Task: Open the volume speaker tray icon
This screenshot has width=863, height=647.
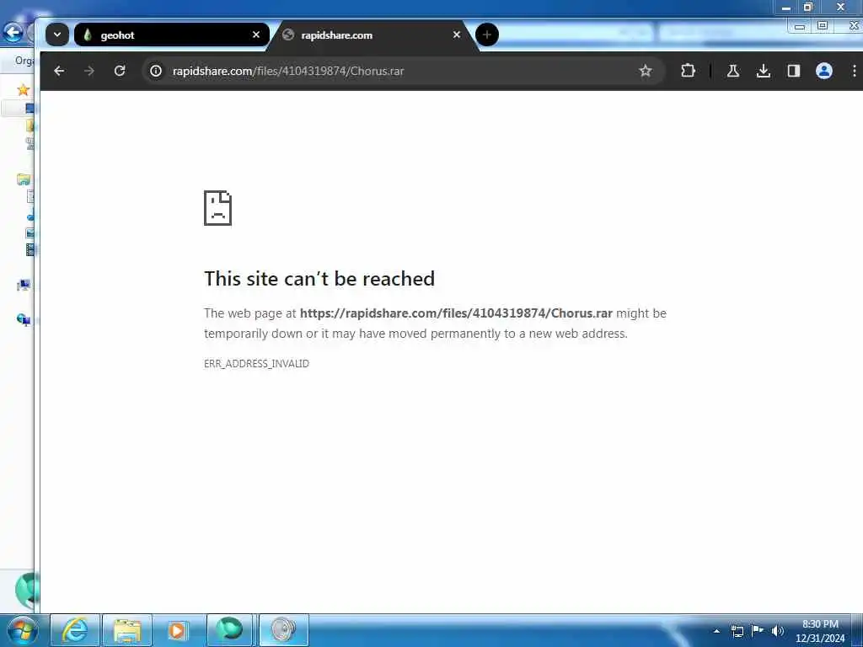Action: point(777,631)
